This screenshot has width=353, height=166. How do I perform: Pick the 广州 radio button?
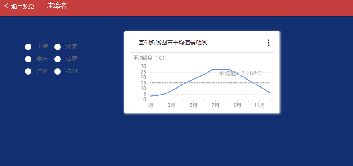click(28, 71)
